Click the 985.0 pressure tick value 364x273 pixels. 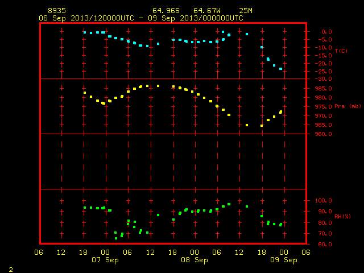[x=323, y=89]
